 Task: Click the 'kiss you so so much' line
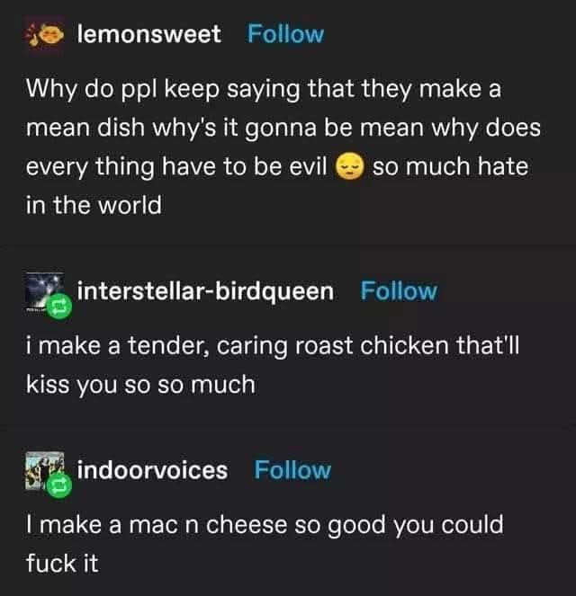140,386
